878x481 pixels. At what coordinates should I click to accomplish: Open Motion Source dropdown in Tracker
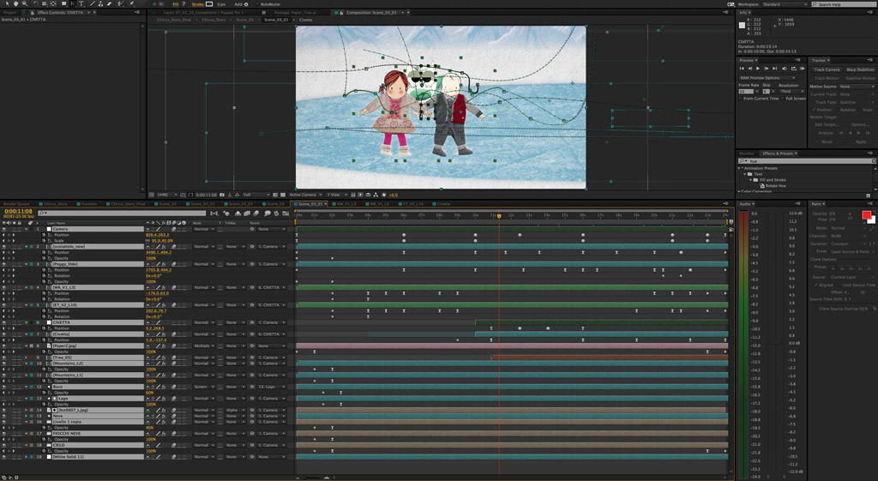point(857,87)
